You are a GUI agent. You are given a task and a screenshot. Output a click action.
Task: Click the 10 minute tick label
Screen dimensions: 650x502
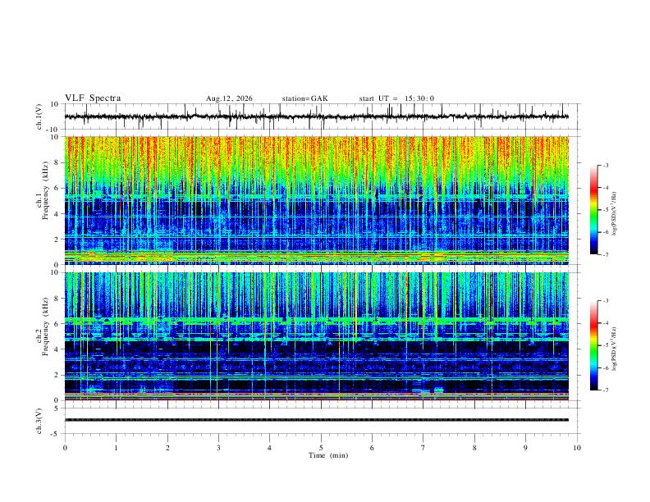577,448
